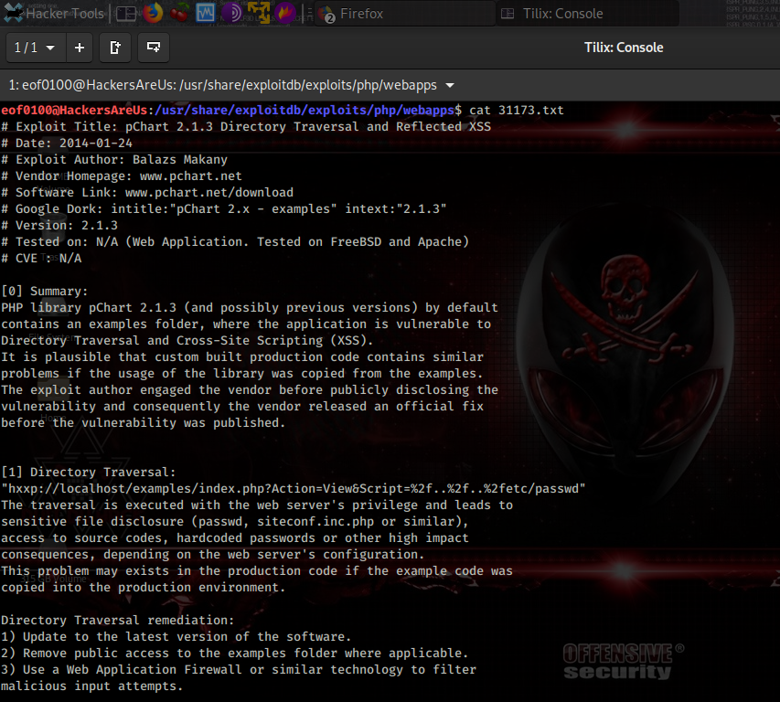This screenshot has height=702, width=780.
Task: Click the workspace switcher icon in panel
Action: click(x=126, y=14)
